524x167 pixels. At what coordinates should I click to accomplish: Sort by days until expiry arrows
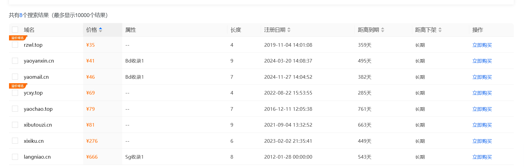382,30
